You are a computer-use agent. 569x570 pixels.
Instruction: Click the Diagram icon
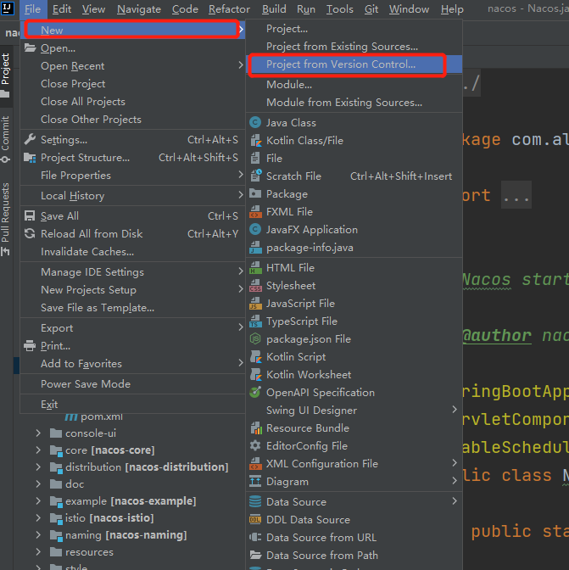255,481
